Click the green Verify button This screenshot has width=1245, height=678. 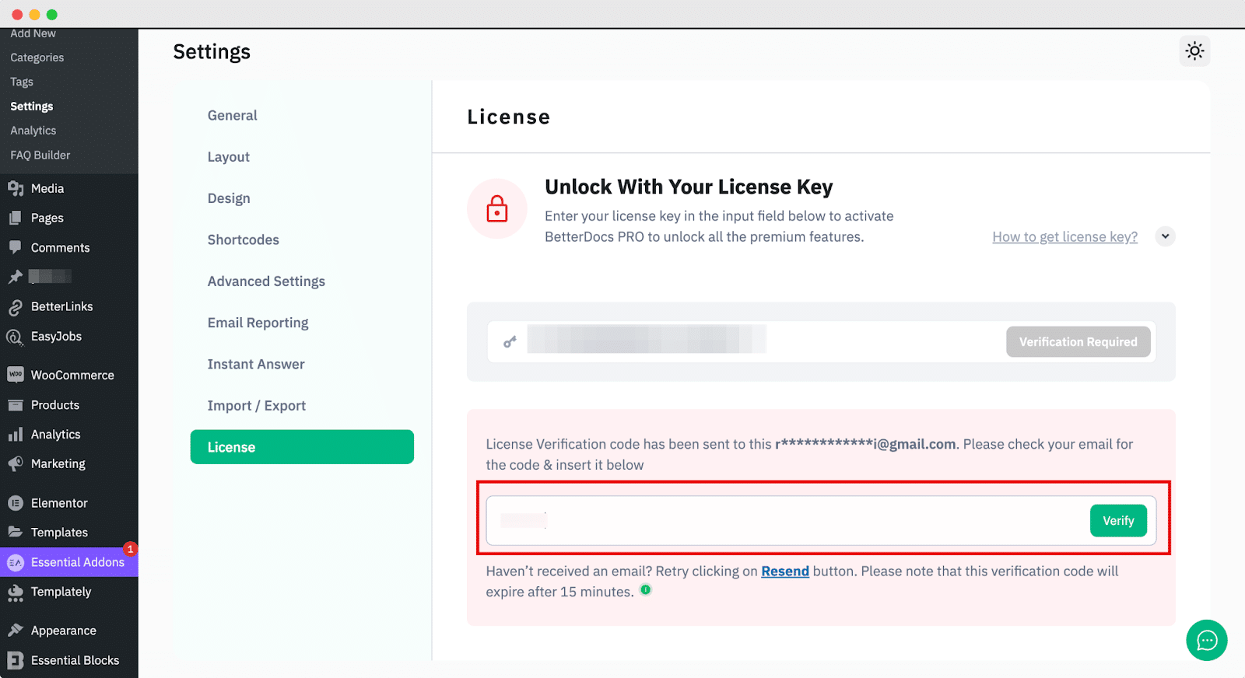[1118, 521]
